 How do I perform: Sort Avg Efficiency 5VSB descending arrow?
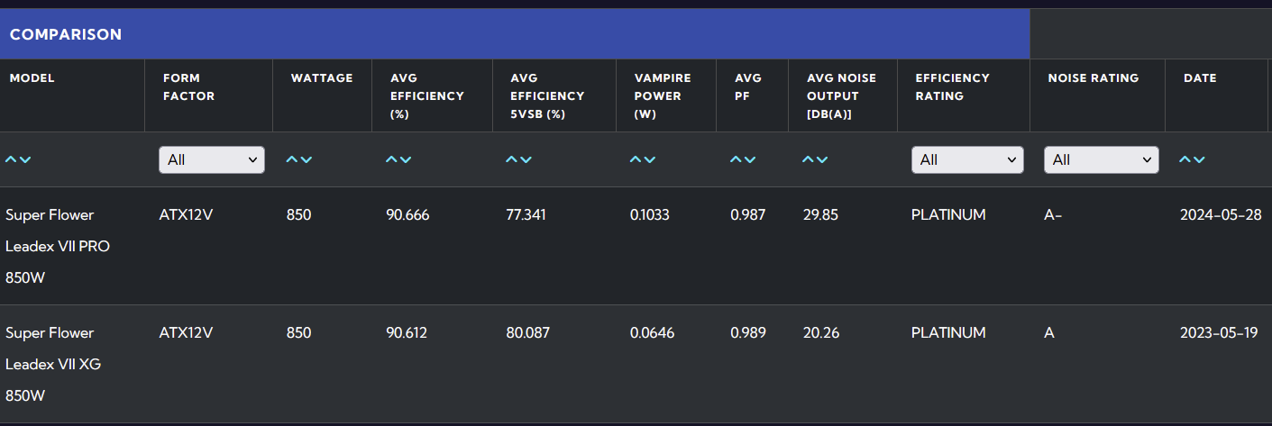tap(526, 159)
